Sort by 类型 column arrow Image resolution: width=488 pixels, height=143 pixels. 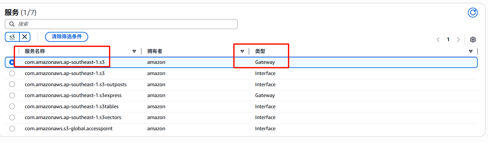coord(471,51)
